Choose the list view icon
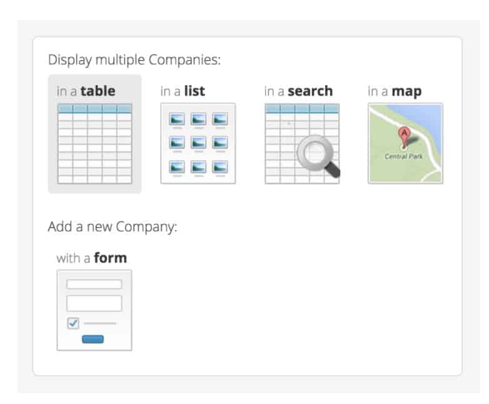 point(198,144)
